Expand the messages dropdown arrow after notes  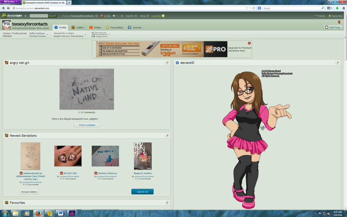point(122,16)
